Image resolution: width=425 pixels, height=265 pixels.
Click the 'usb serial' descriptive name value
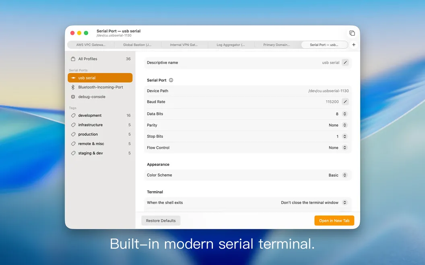331,63
